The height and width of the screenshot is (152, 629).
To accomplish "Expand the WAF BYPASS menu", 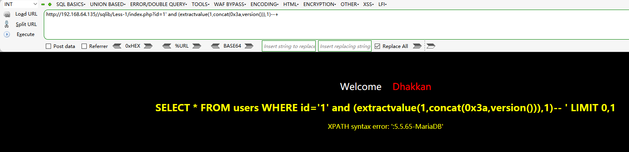I will click(231, 4).
